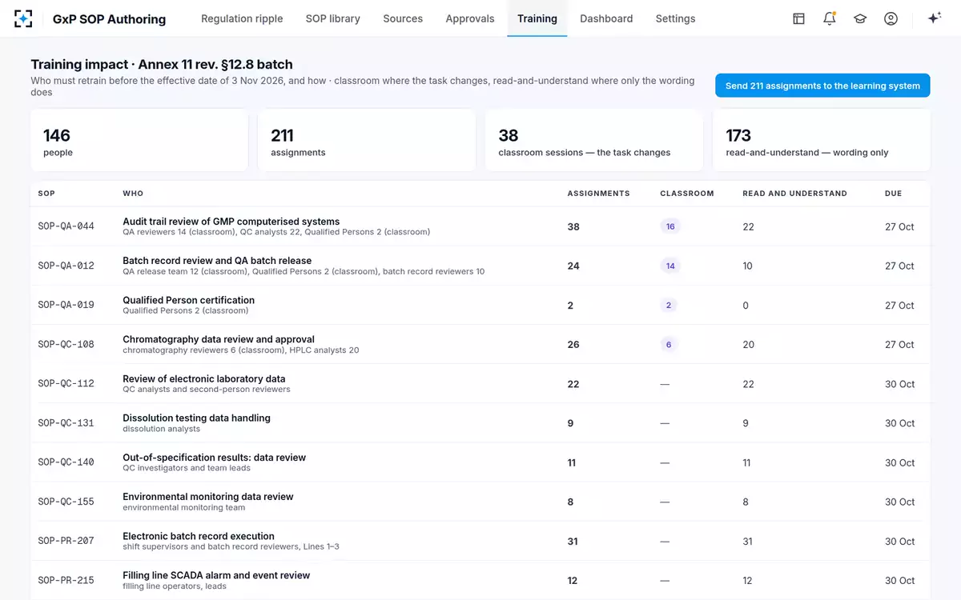Viewport: 961px width, 600px height.
Task: Open the Settings tab
Action: tap(675, 18)
